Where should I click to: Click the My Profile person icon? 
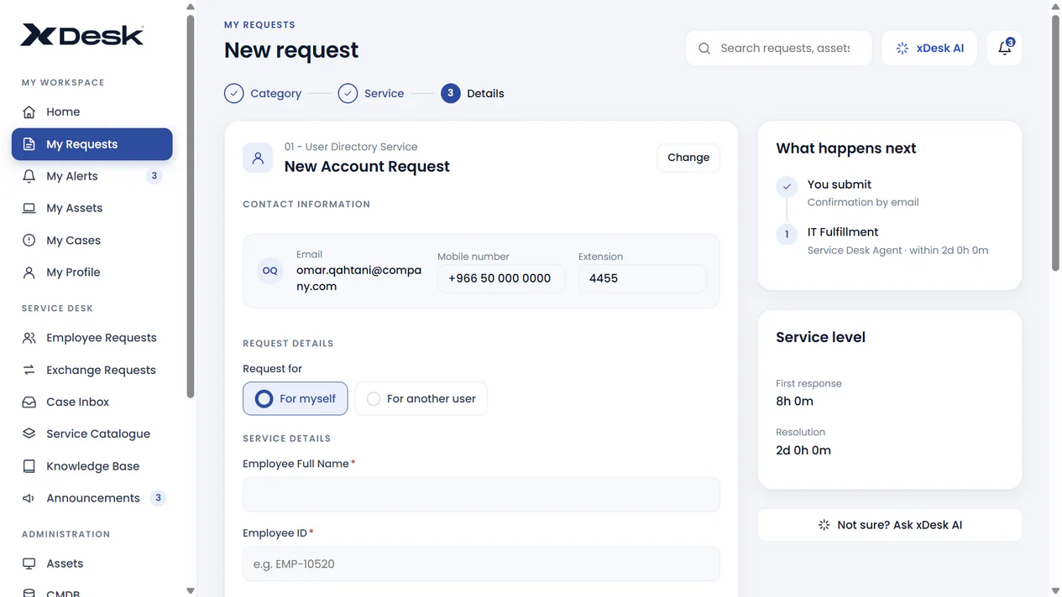point(29,273)
